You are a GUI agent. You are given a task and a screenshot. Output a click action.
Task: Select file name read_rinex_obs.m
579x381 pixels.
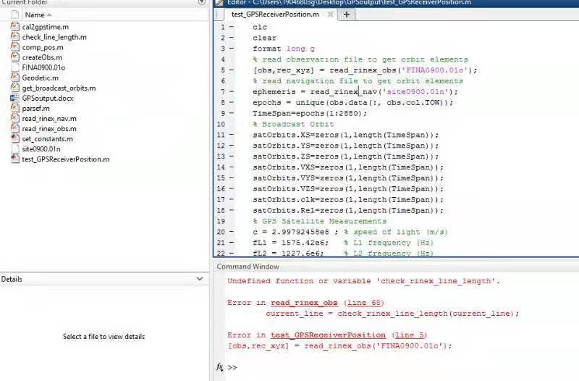(x=49, y=129)
